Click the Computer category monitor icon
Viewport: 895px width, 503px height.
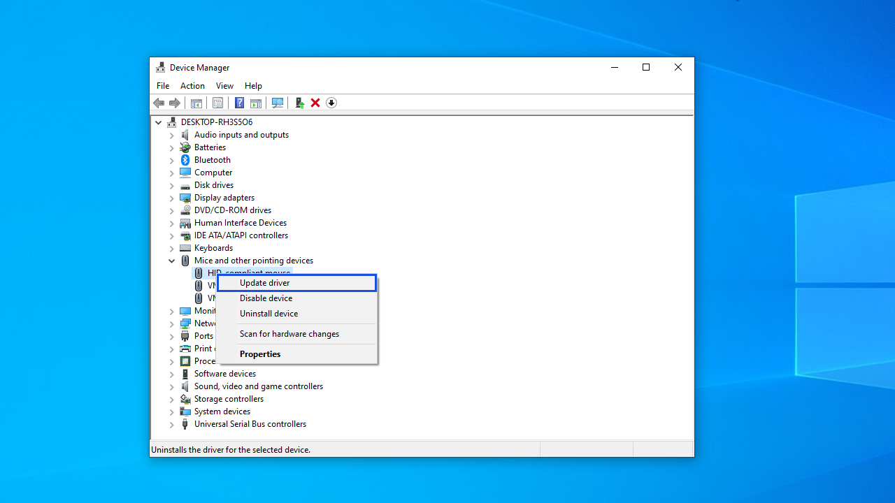coord(185,173)
